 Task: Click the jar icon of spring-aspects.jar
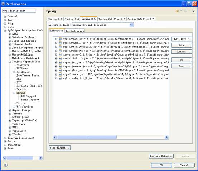coord(60,51)
